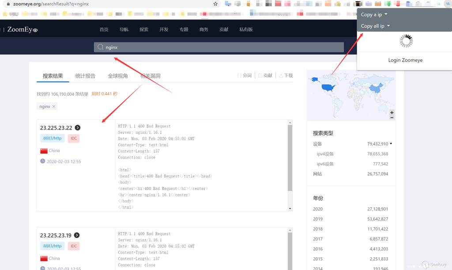The image size is (452, 270).
Task: Collapse the 设备 device count expander
Action: 391,144
